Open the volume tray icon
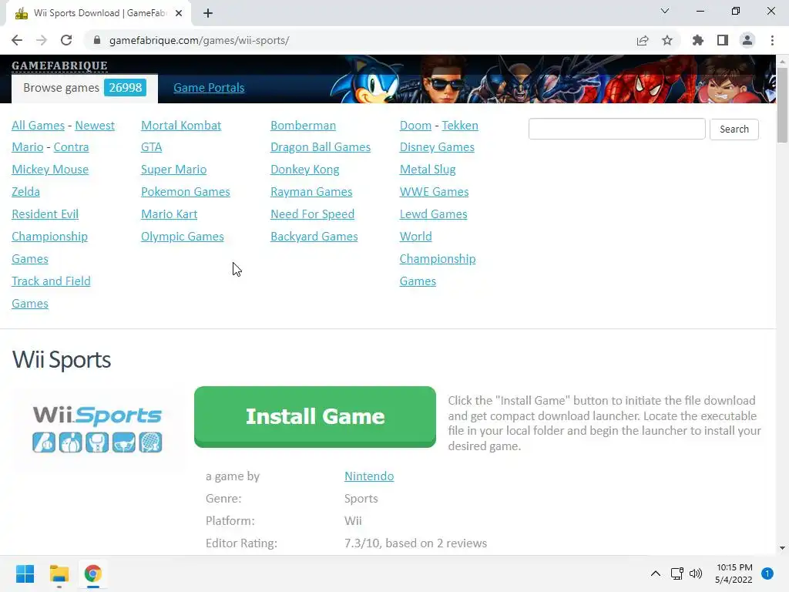Image resolution: width=789 pixels, height=592 pixels. [x=696, y=573]
